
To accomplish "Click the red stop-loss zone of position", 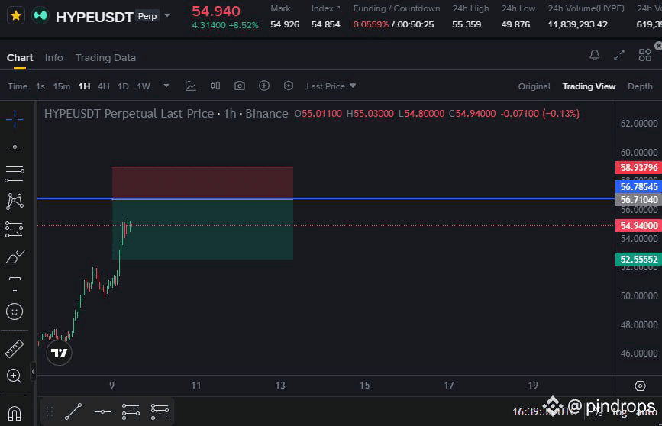I will point(202,182).
